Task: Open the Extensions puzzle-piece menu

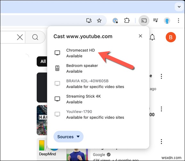Action: point(127,20)
